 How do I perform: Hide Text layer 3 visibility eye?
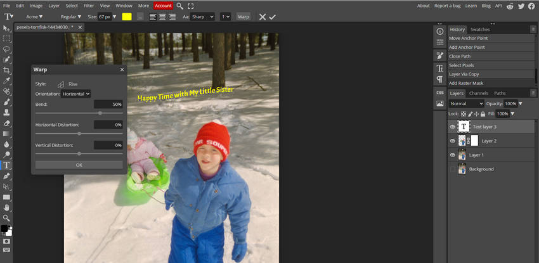[x=452, y=127]
